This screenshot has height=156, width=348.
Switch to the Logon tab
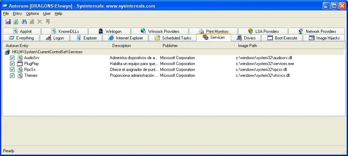[55, 38]
